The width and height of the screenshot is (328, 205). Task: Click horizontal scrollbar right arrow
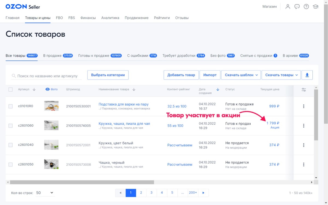coord(312,182)
